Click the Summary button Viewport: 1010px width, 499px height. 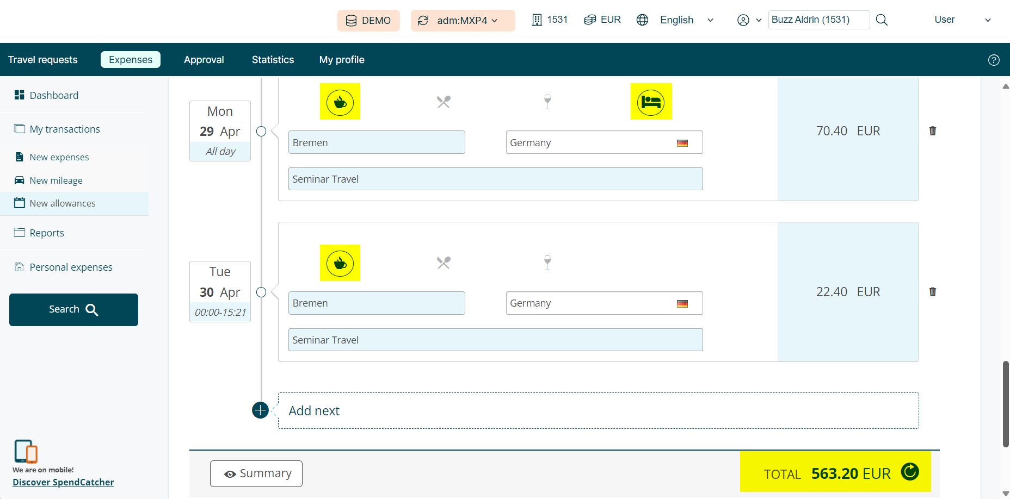pyautogui.click(x=256, y=473)
